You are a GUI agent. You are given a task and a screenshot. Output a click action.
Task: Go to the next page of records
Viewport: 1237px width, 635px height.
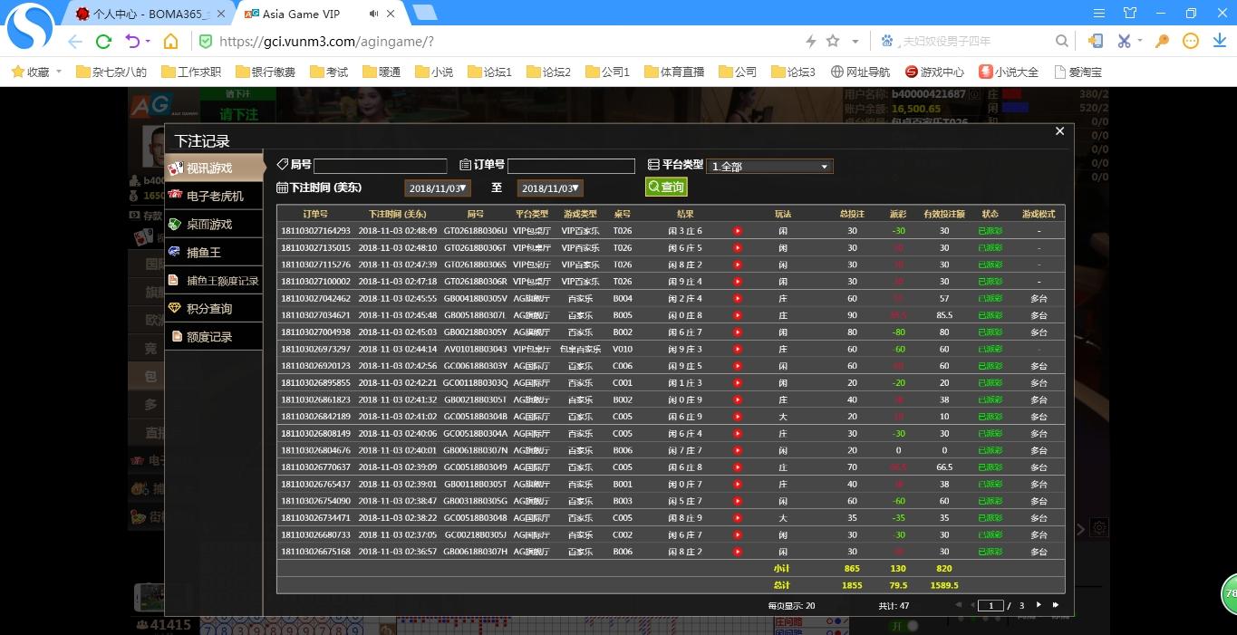(x=1039, y=605)
